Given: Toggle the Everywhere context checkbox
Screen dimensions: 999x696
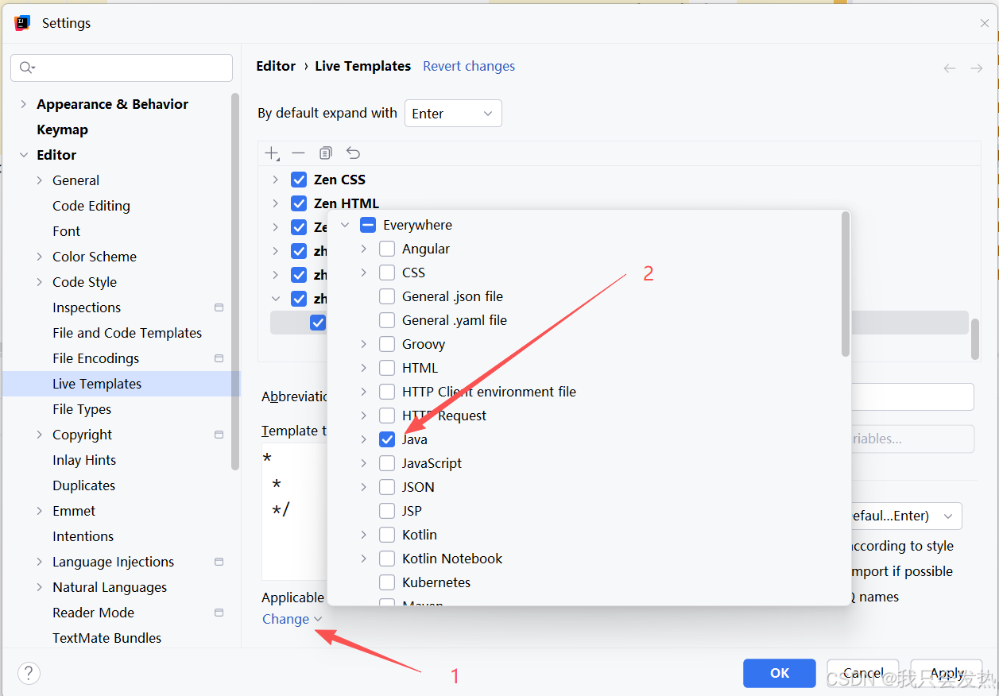Looking at the screenshot, I should click(368, 225).
